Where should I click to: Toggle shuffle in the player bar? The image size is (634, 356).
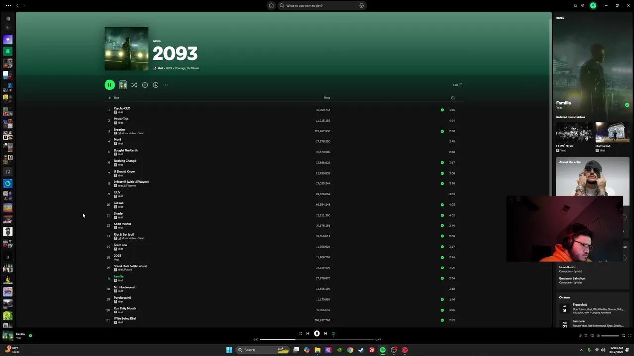point(300,334)
